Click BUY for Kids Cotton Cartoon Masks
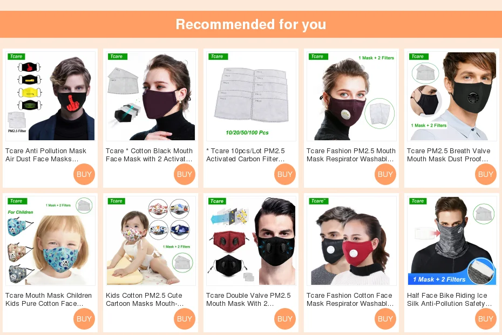This screenshot has width=502, height=335. (x=185, y=319)
